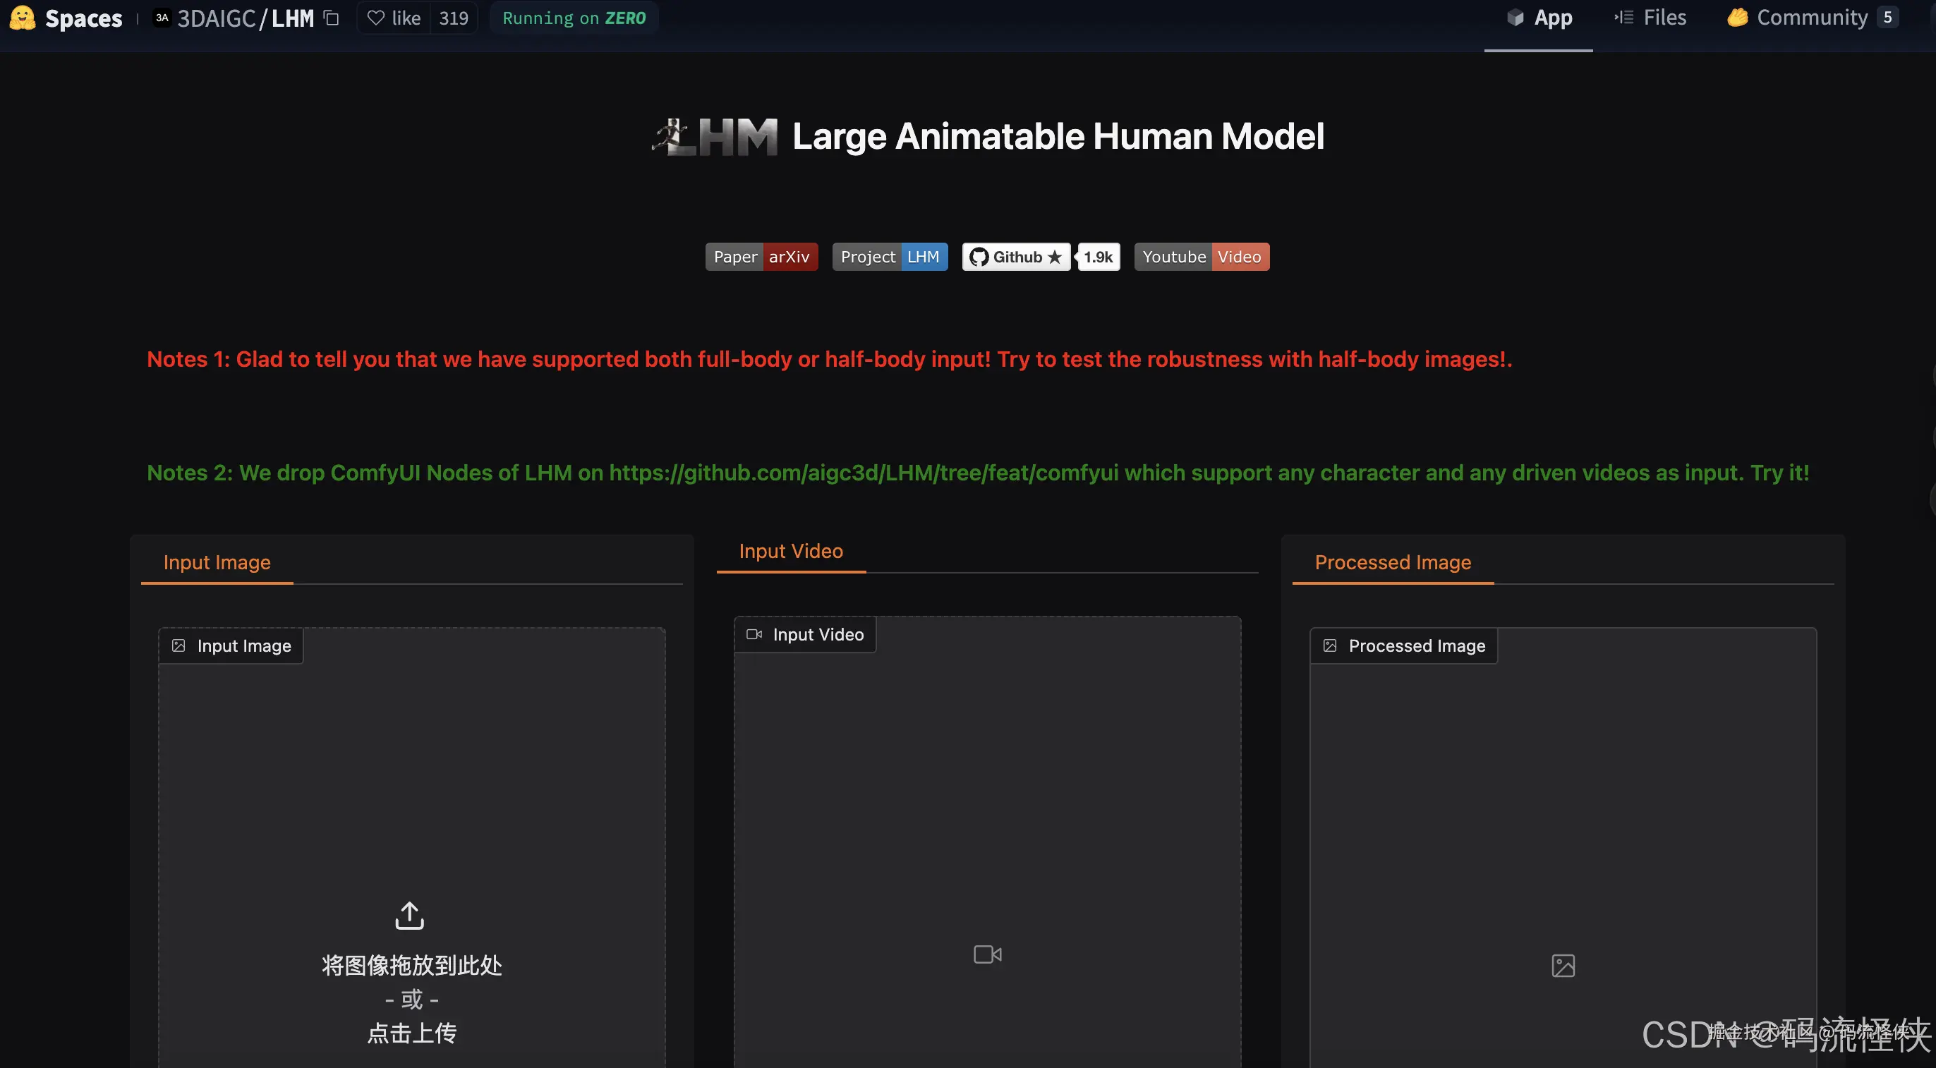Click the video camera placeholder icon

pos(987,954)
